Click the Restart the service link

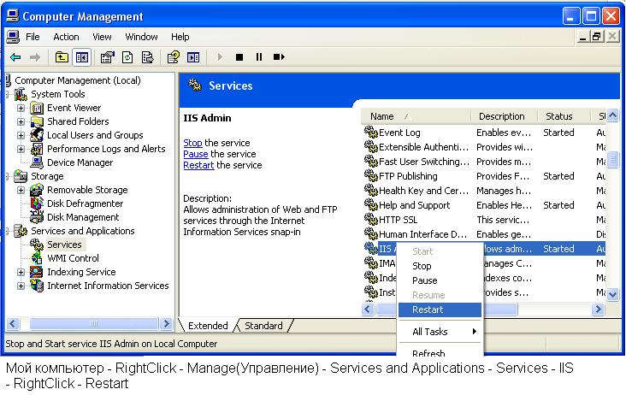click(x=198, y=165)
